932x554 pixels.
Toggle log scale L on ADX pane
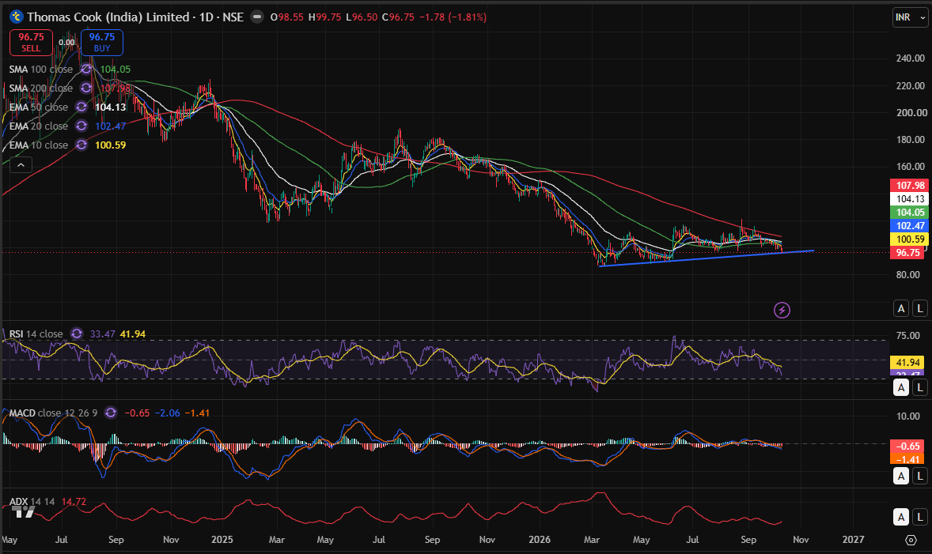(920, 517)
